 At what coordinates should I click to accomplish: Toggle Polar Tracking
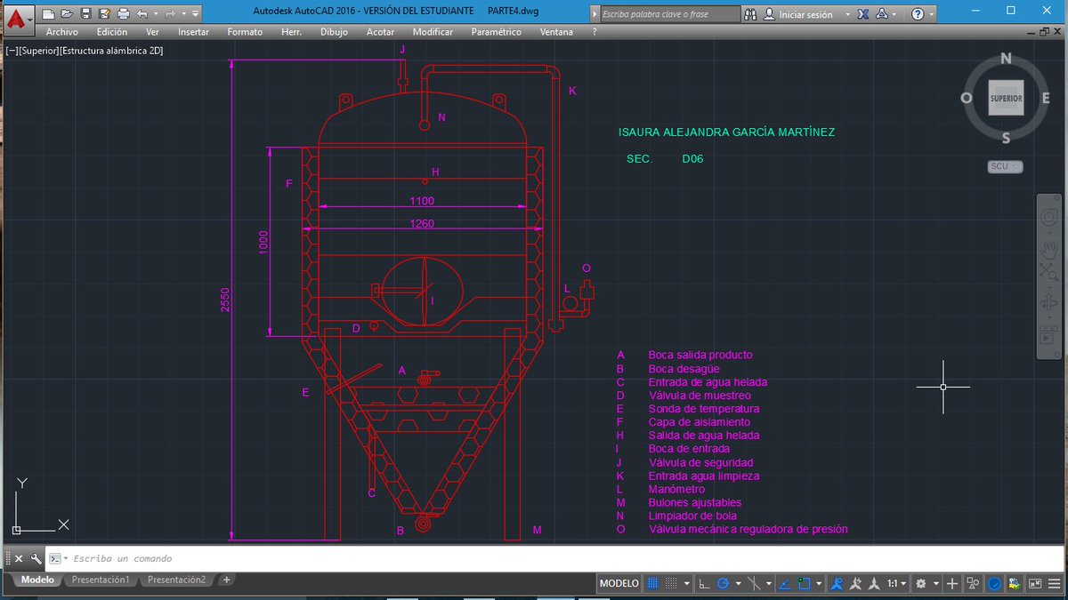724,583
